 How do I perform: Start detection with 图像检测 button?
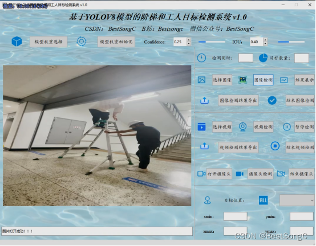pos(263,80)
